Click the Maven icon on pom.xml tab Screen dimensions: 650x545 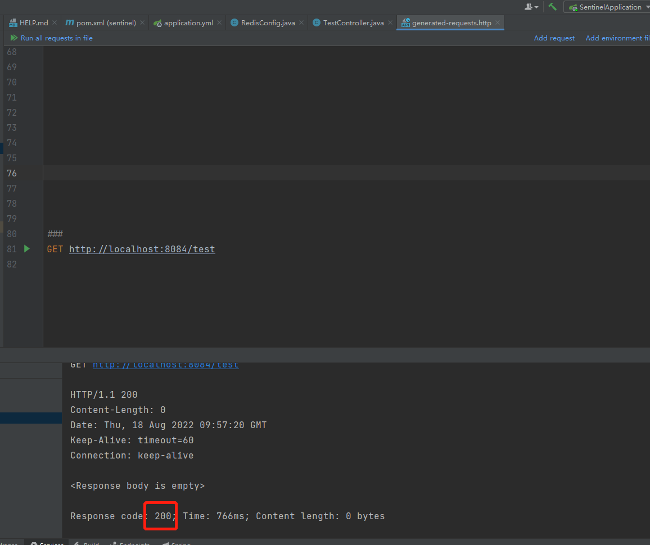pos(70,23)
